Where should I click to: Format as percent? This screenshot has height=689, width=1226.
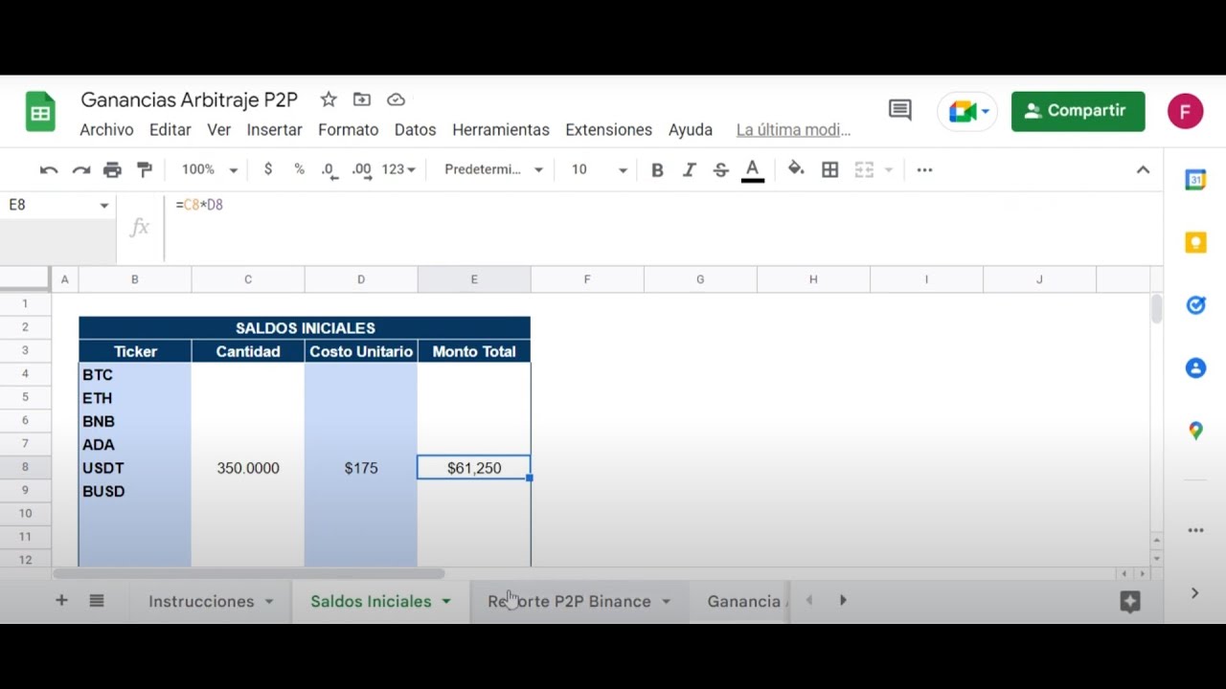pos(299,169)
